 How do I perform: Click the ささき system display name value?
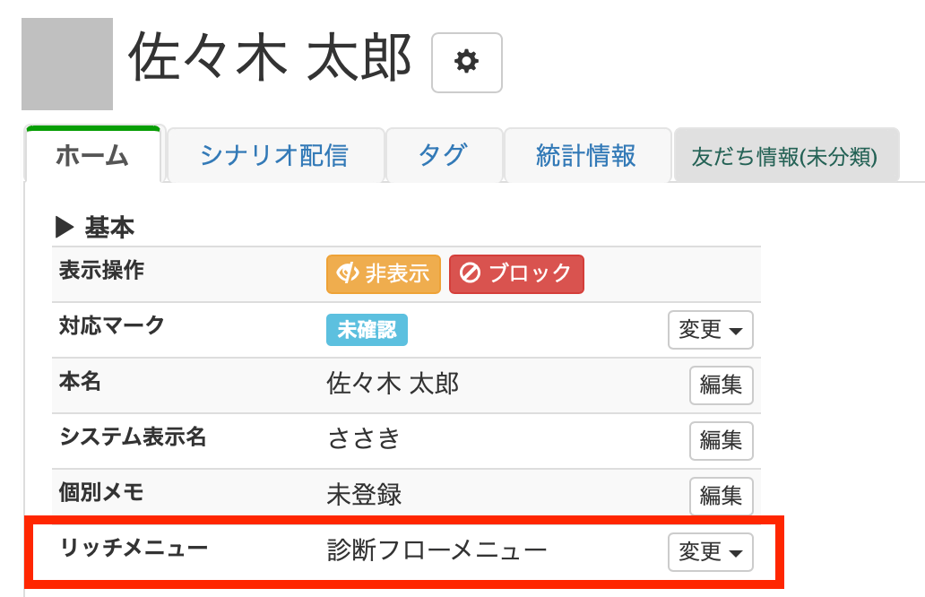[363, 439]
